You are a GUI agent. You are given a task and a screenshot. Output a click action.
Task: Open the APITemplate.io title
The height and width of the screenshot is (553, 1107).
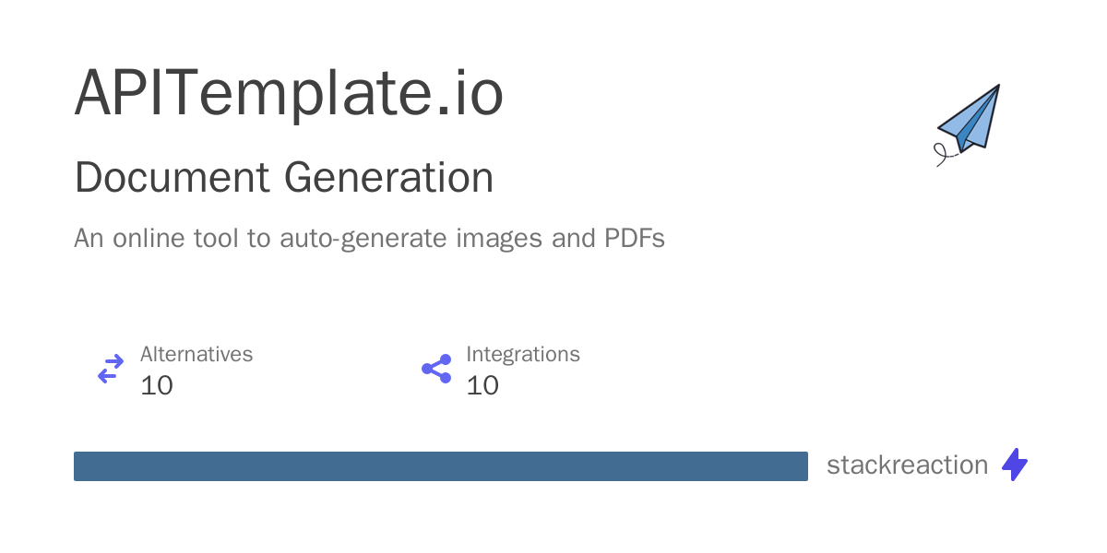tap(289, 93)
